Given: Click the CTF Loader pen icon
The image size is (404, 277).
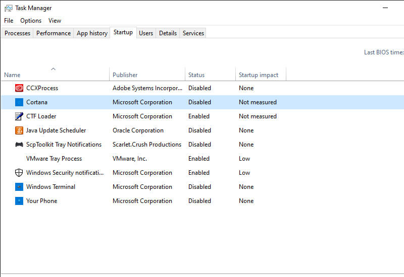Looking at the screenshot, I should coord(19,116).
